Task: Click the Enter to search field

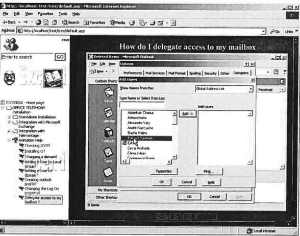Action: [x=27, y=57]
